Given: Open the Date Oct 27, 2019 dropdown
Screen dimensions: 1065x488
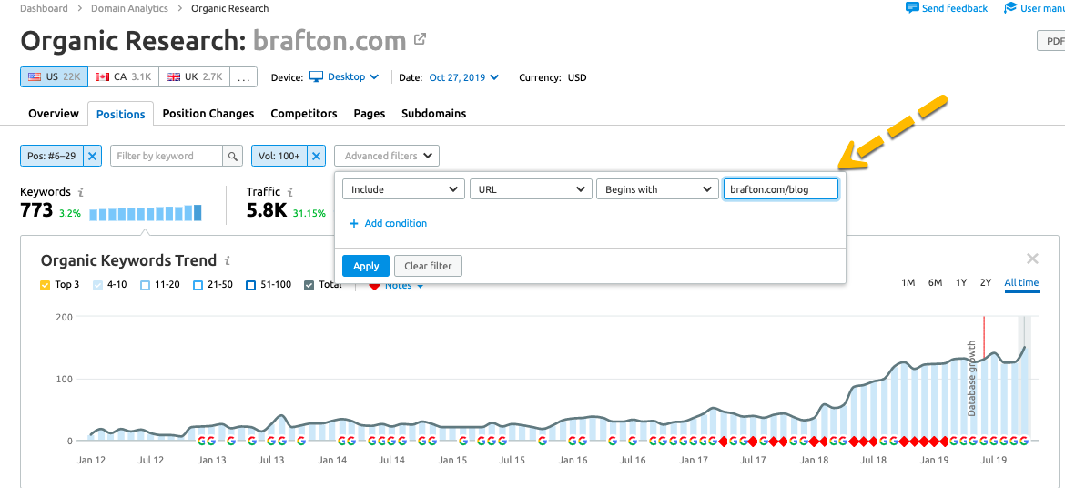Looking at the screenshot, I should (x=463, y=77).
